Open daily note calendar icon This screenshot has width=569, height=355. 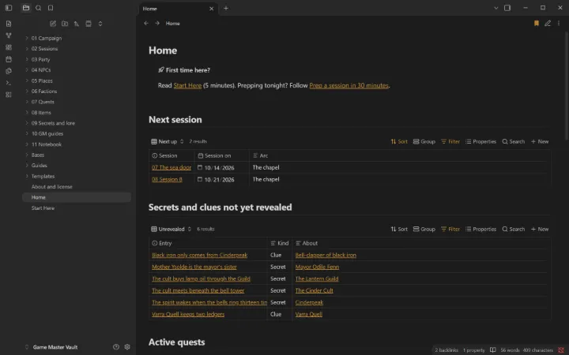pos(9,59)
